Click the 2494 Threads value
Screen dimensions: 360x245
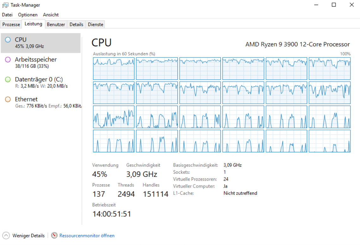pyautogui.click(x=126, y=194)
